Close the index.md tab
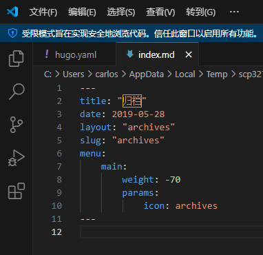 coord(189,54)
